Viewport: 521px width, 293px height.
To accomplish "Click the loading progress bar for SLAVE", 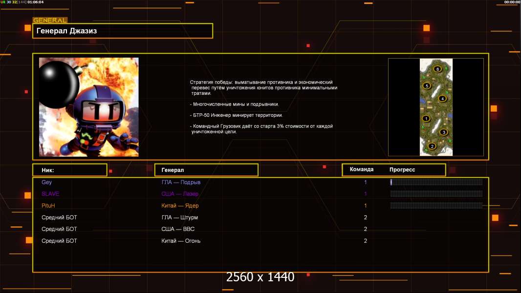I will (436, 194).
